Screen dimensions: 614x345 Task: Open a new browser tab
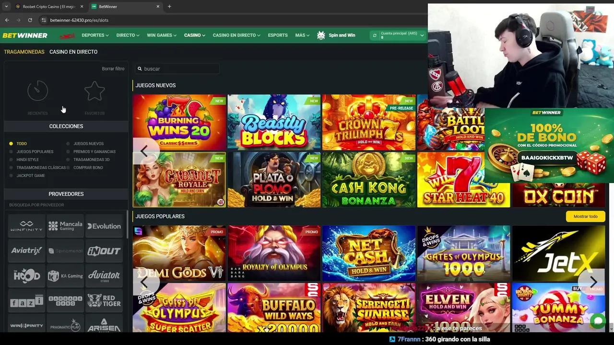(x=169, y=7)
